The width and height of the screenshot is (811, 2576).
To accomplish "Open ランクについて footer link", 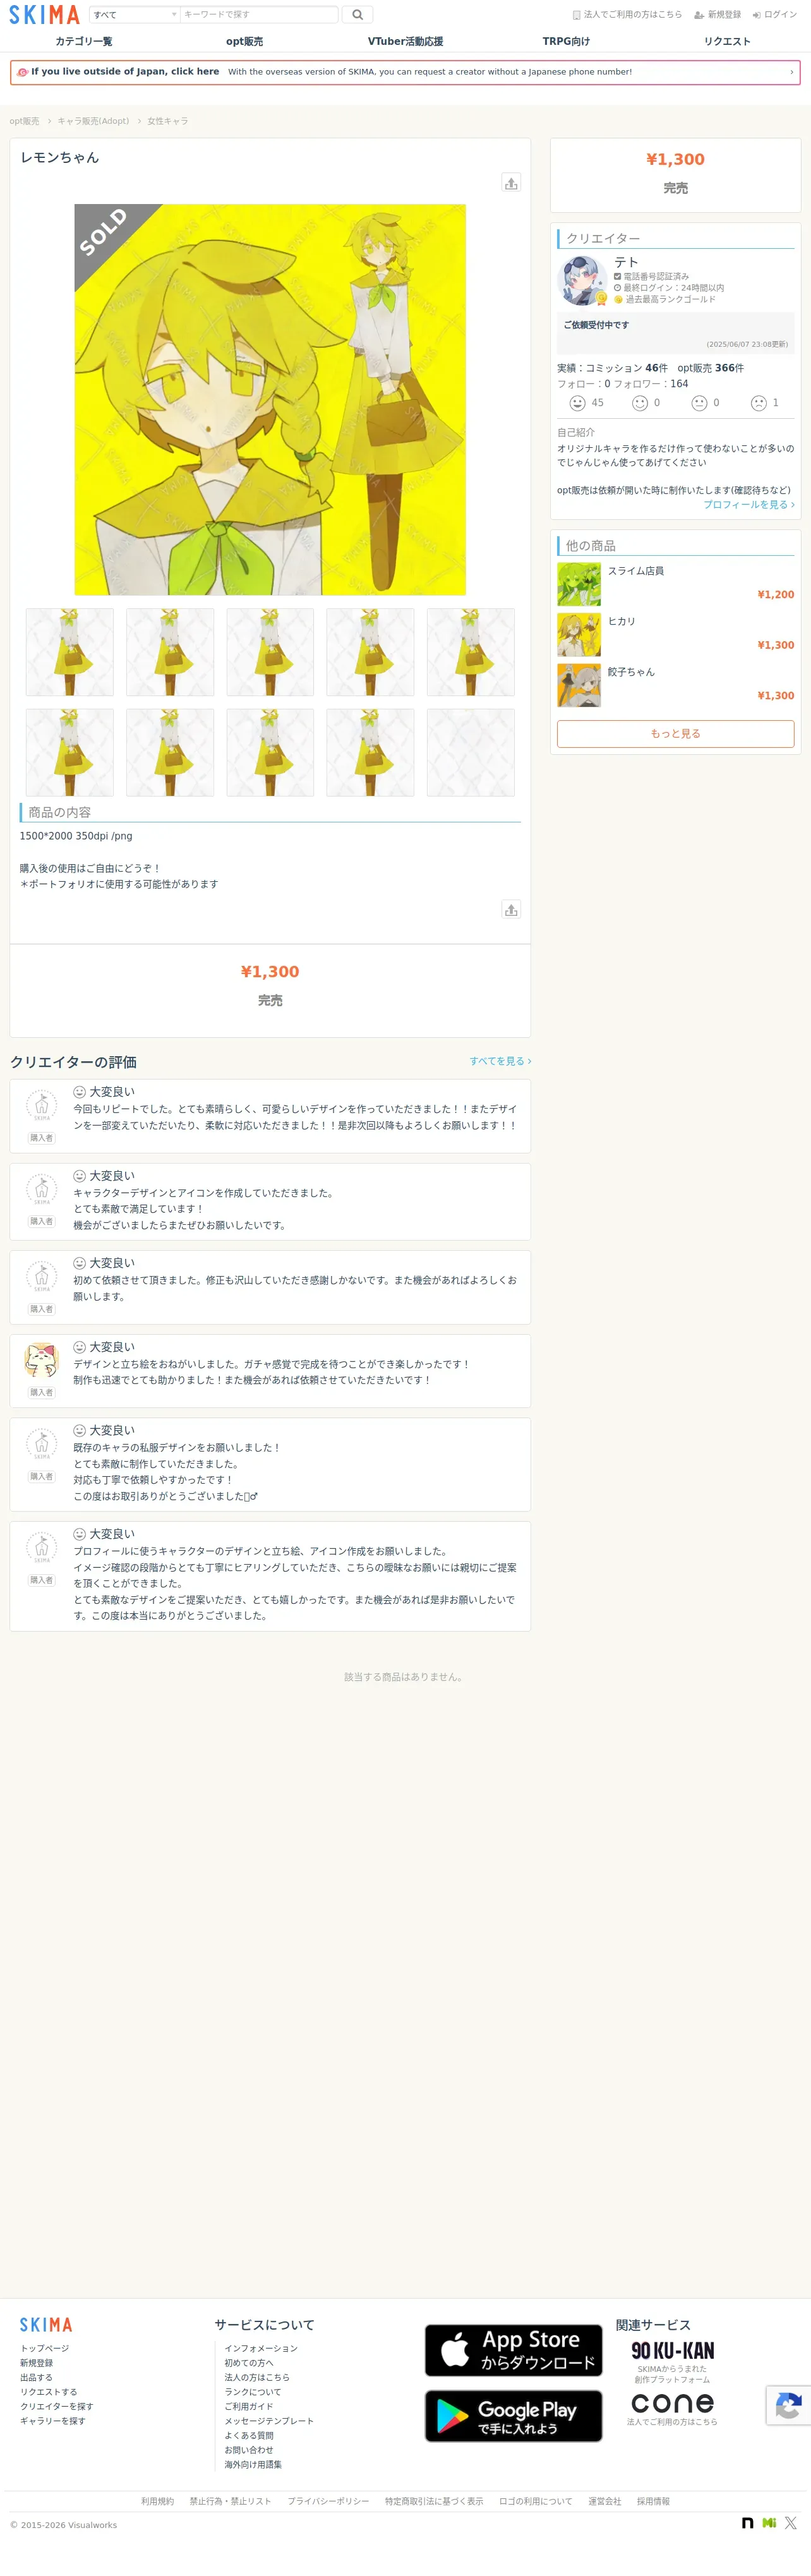I will point(253,2392).
